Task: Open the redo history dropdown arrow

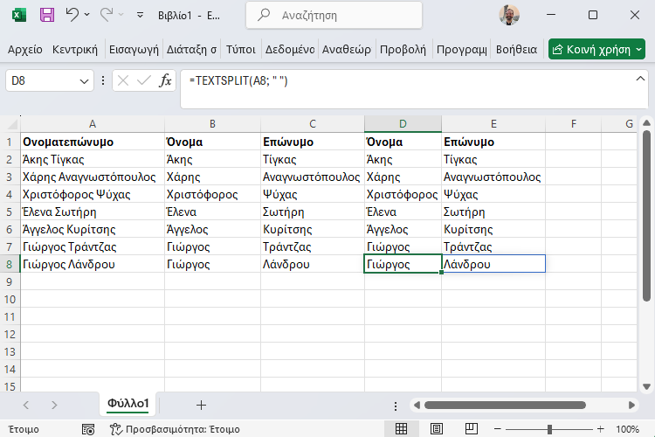Action: point(121,15)
